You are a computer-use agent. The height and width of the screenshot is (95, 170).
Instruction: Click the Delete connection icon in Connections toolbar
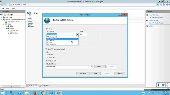click(x=12, y=15)
